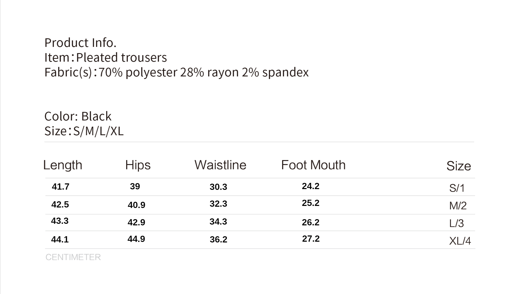Screen dimensions: 519x294
Task: Click the Hips column header
Action: click(x=138, y=165)
